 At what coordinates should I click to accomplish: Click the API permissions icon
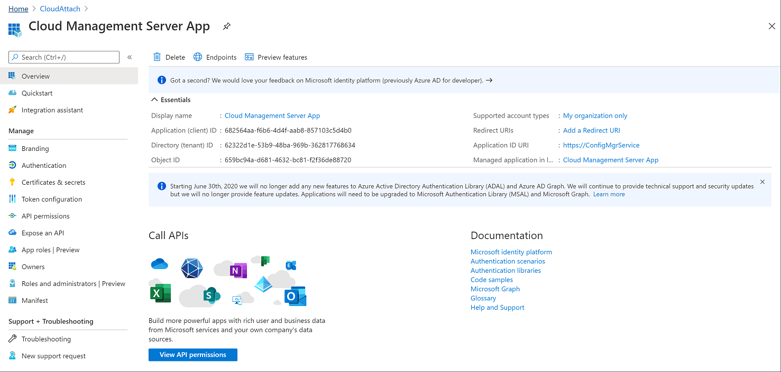coord(12,216)
